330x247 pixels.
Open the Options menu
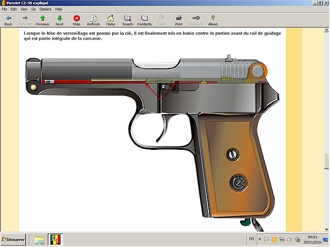45,9
